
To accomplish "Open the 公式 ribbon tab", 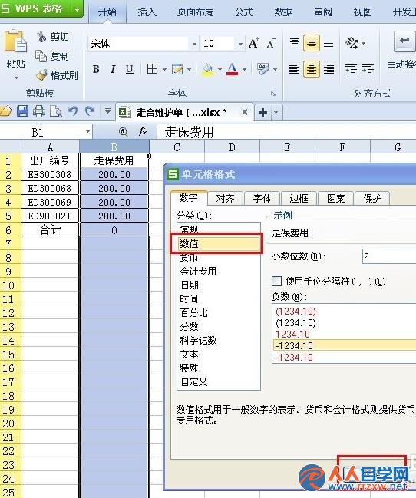I will pos(244,12).
